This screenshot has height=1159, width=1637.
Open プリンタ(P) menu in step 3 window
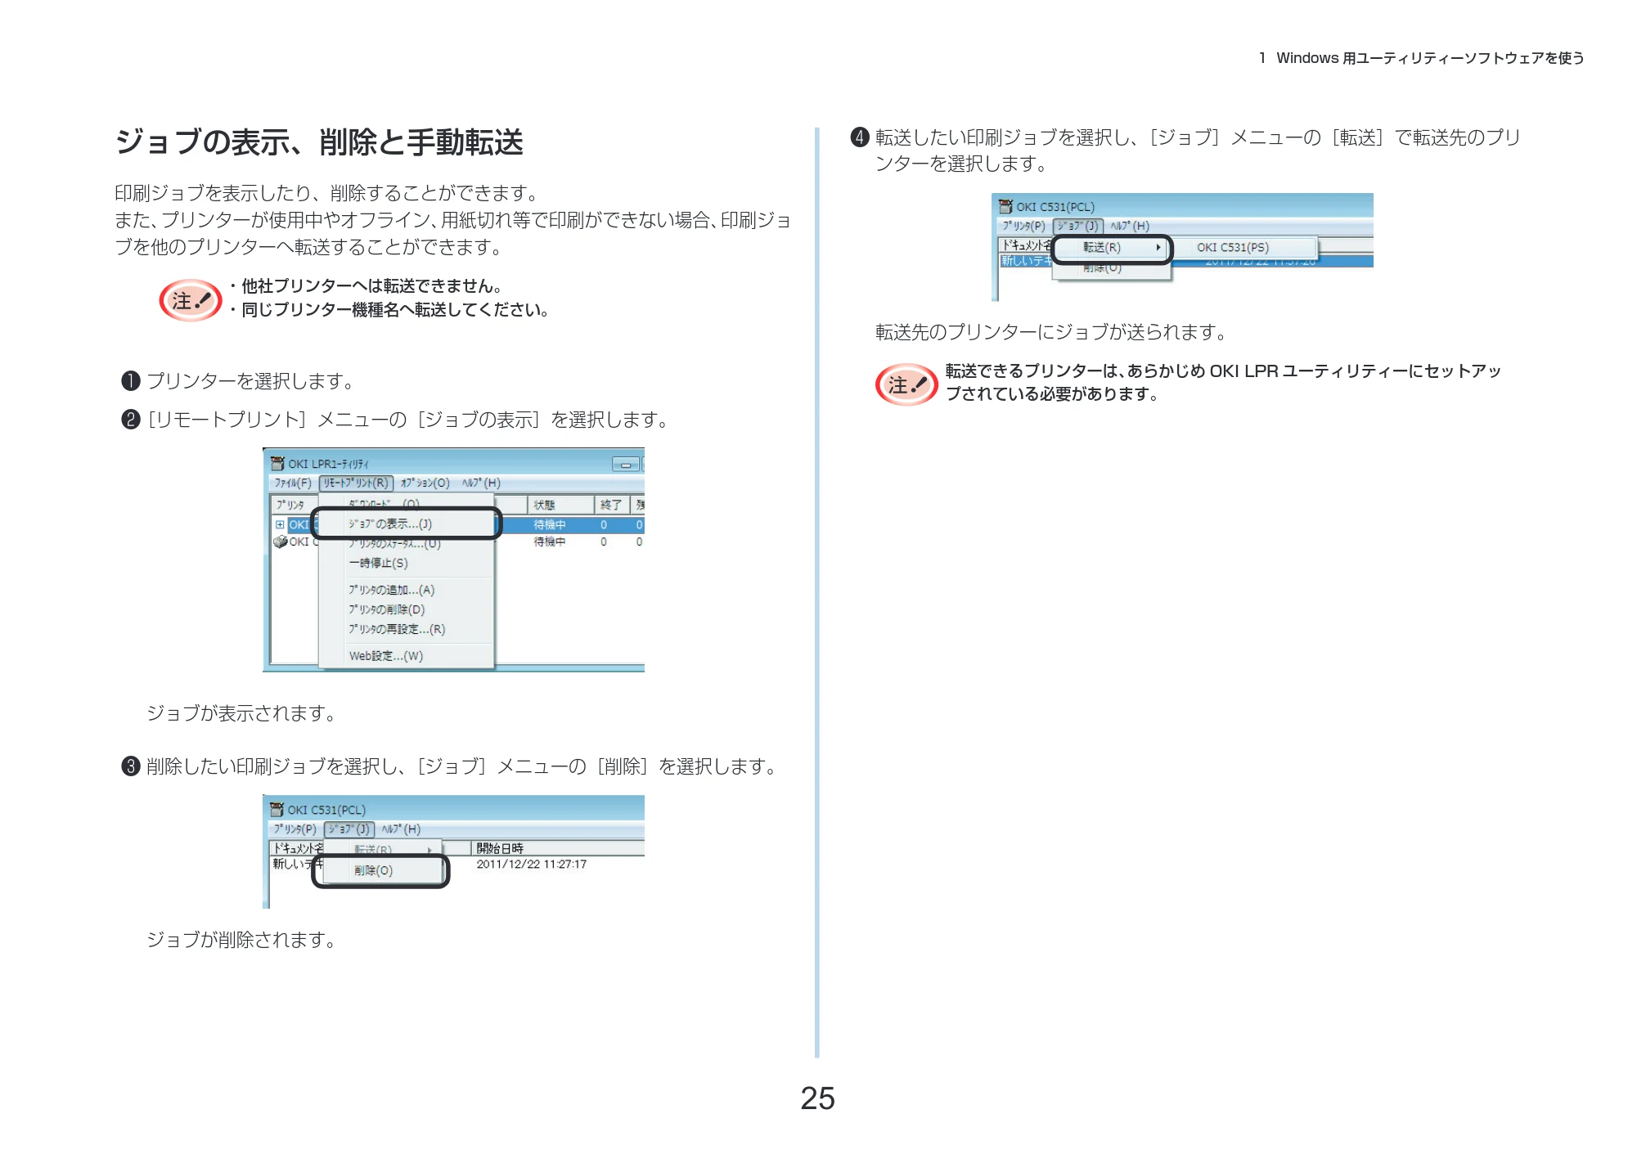295,829
